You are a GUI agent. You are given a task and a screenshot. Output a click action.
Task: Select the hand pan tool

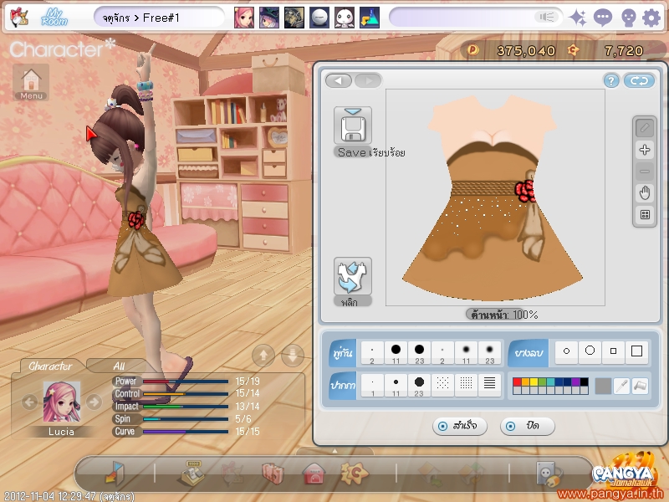coord(645,193)
